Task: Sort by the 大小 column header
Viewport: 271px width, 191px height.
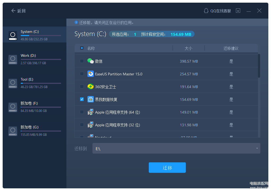Action: (x=188, y=48)
